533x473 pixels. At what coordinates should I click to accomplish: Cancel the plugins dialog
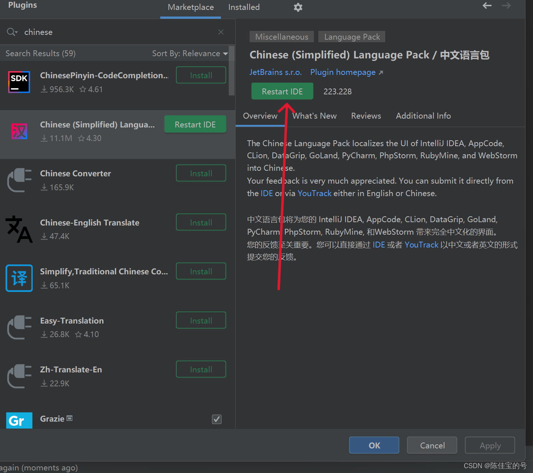click(432, 445)
